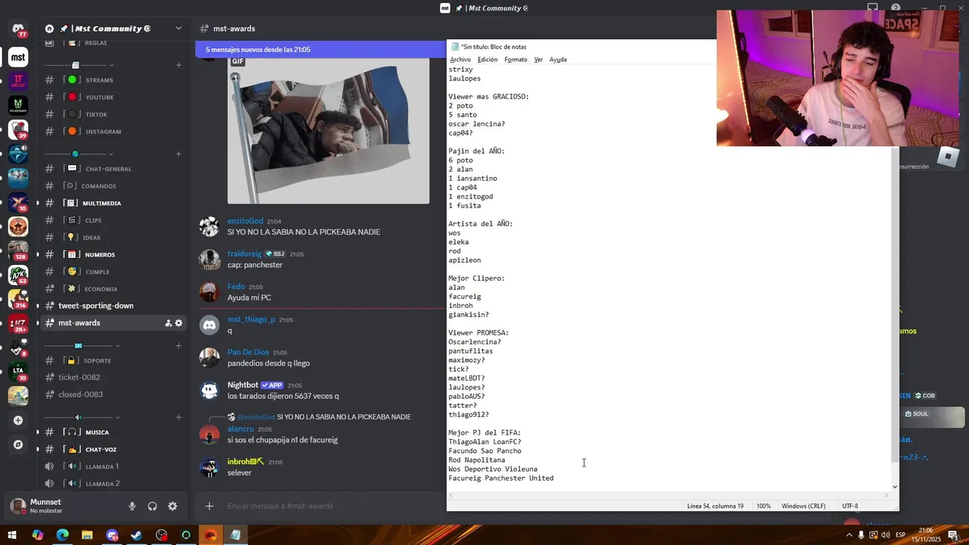
Task: Open Formato menu in Notepad
Action: click(516, 59)
